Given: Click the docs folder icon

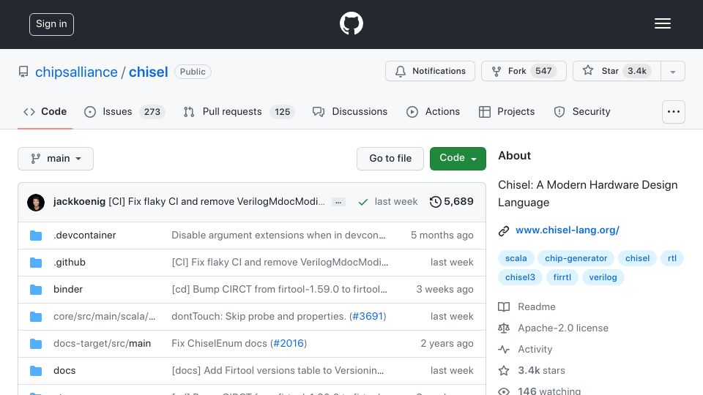Looking at the screenshot, I should click(36, 371).
